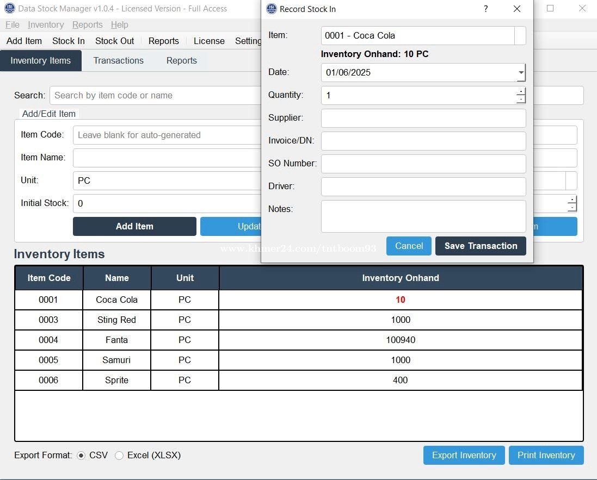
Task: Open the Reports menu in menu bar
Action: 88,24
